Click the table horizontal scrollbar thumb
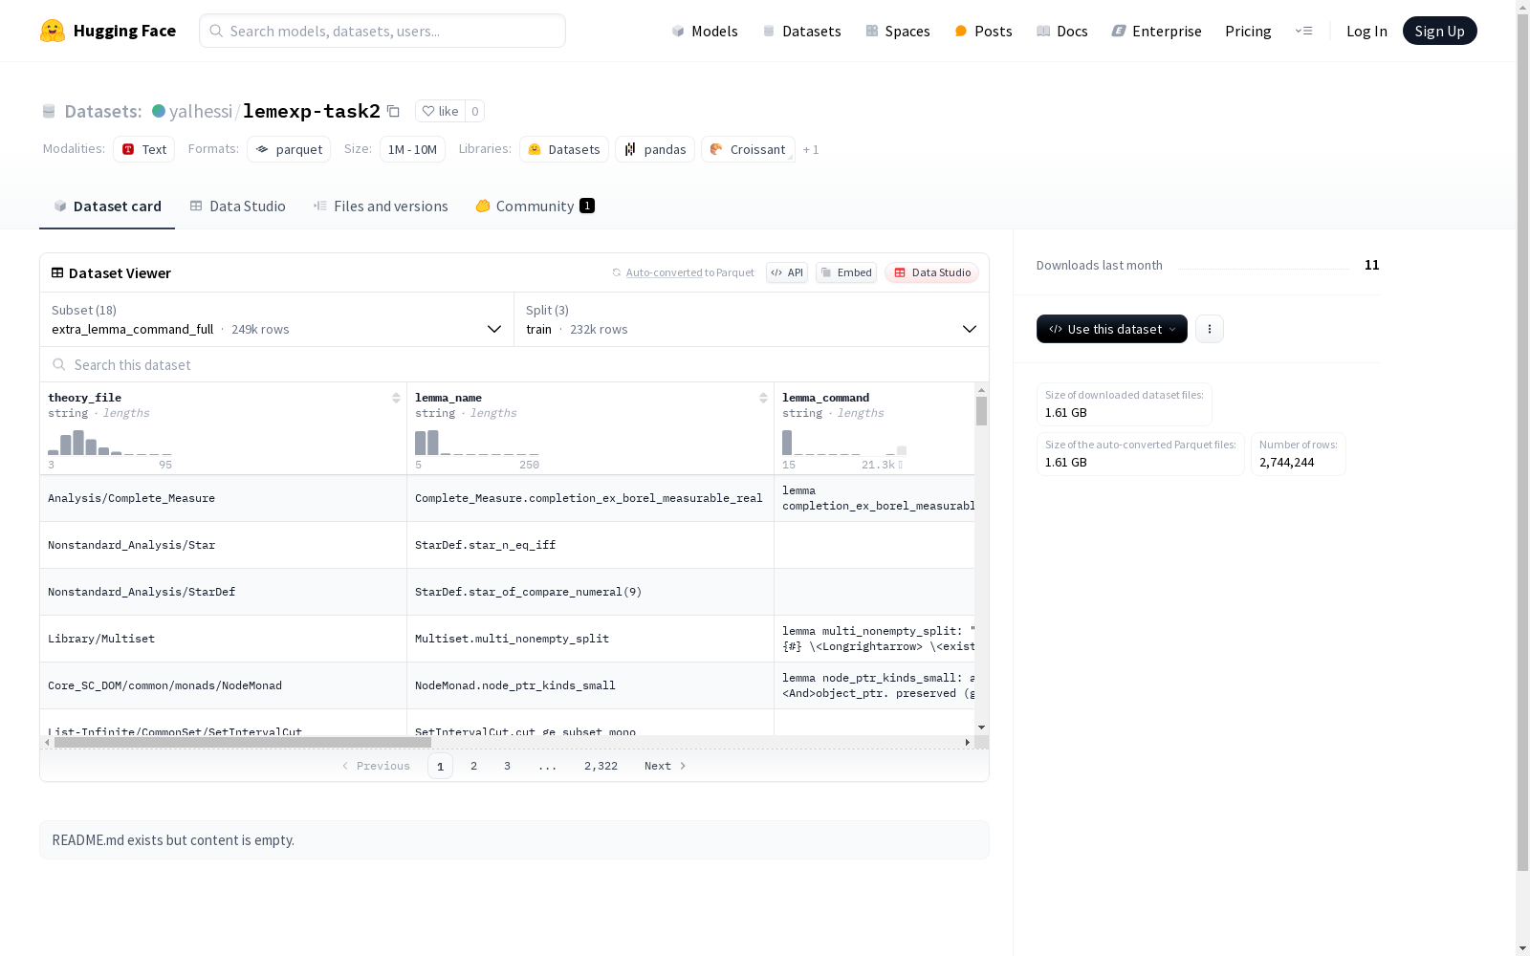1530x956 pixels. (x=243, y=742)
